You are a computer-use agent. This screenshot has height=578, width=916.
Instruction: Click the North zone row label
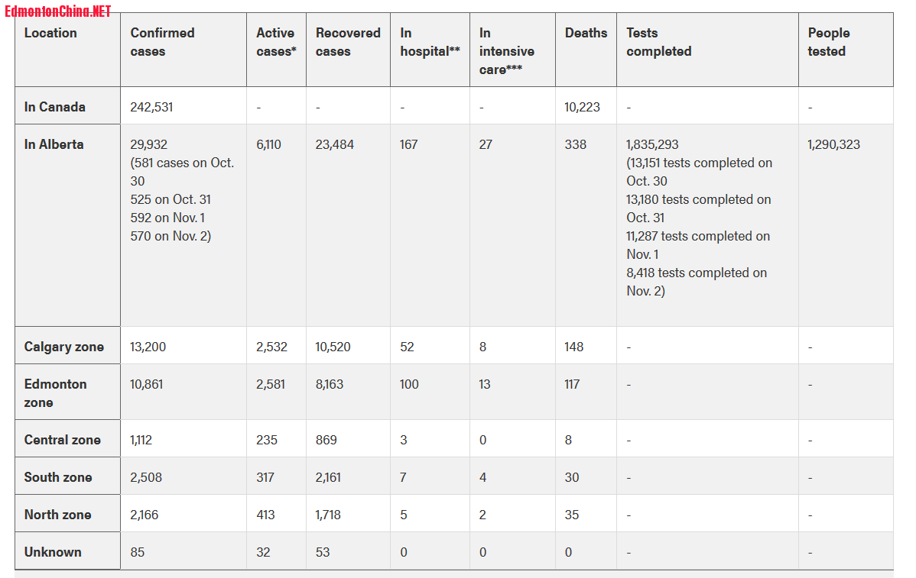[x=58, y=515]
